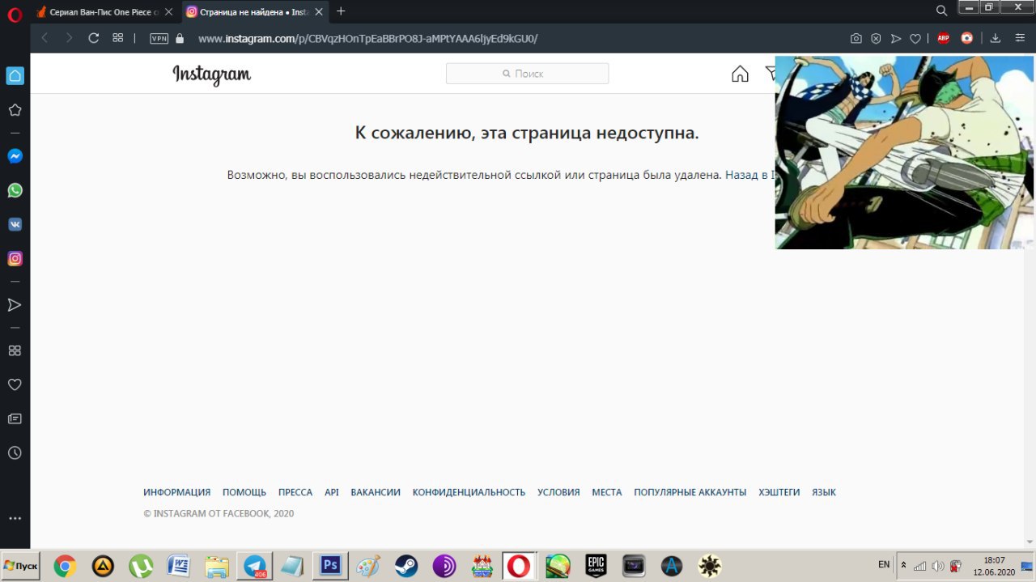The image size is (1036, 582).
Task: Open the Opera main menu logo
Action: tap(15, 13)
